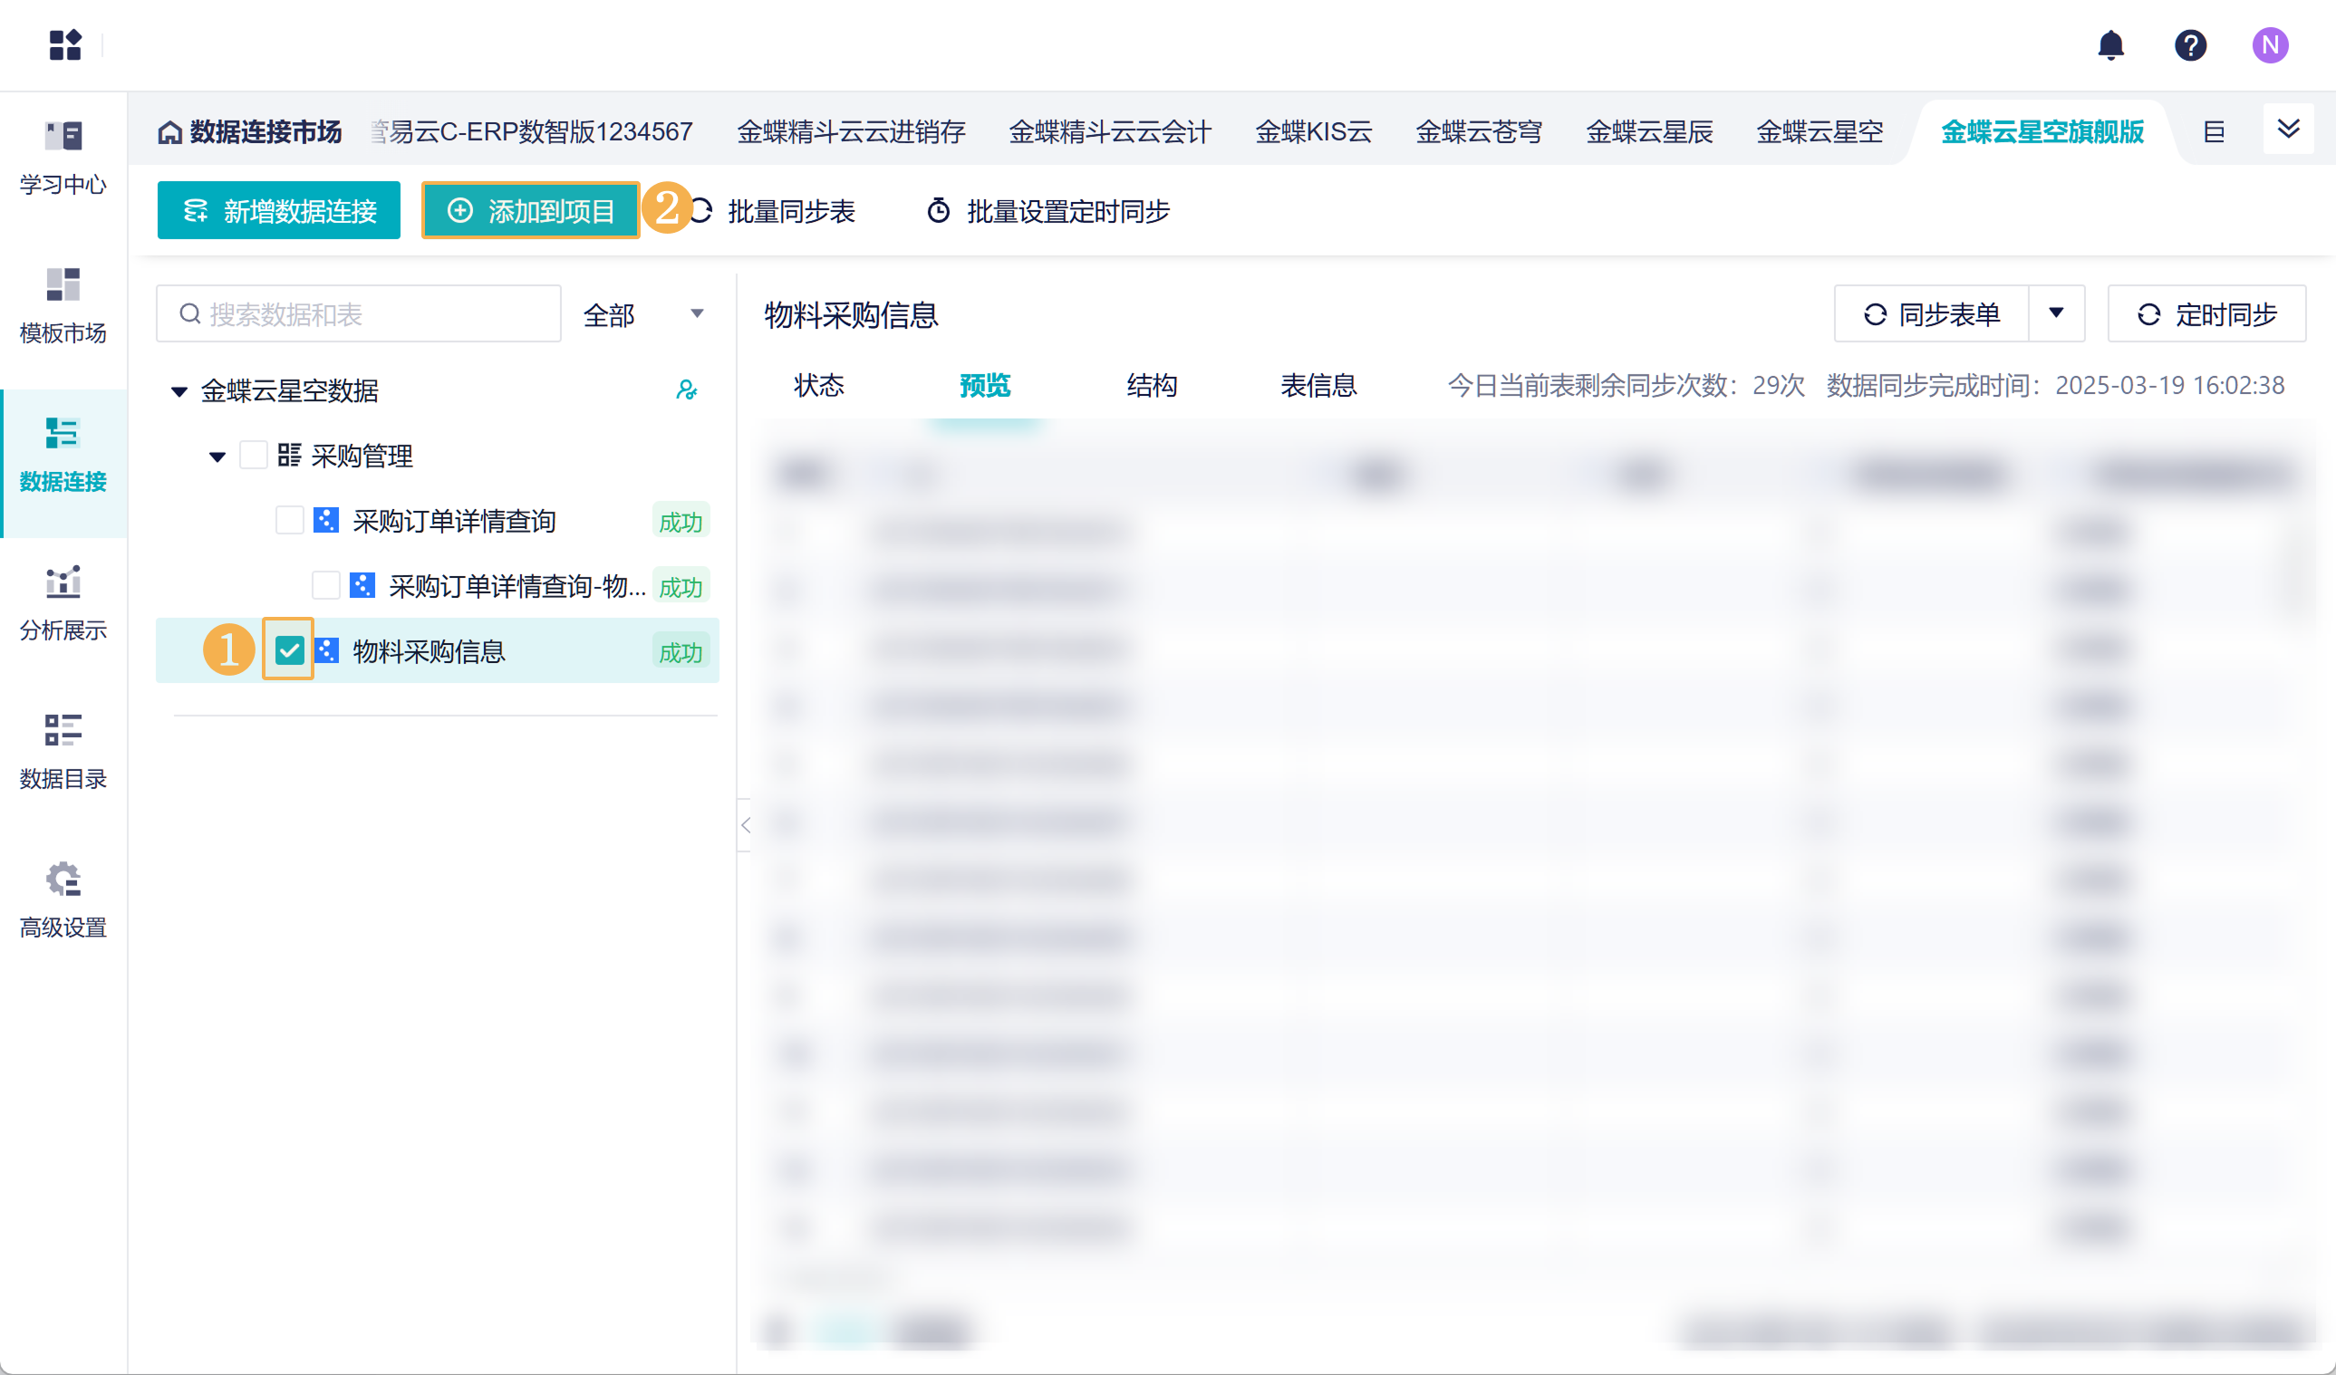2336x1375 pixels.
Task: Expand the 同步表单 dropdown arrow
Action: pos(2055,314)
